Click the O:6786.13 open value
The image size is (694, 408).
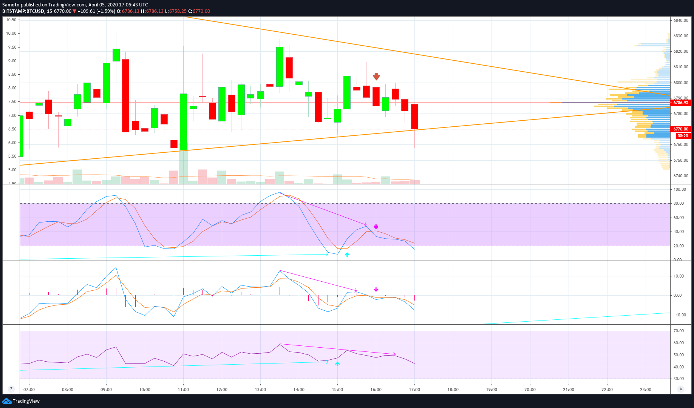[128, 11]
